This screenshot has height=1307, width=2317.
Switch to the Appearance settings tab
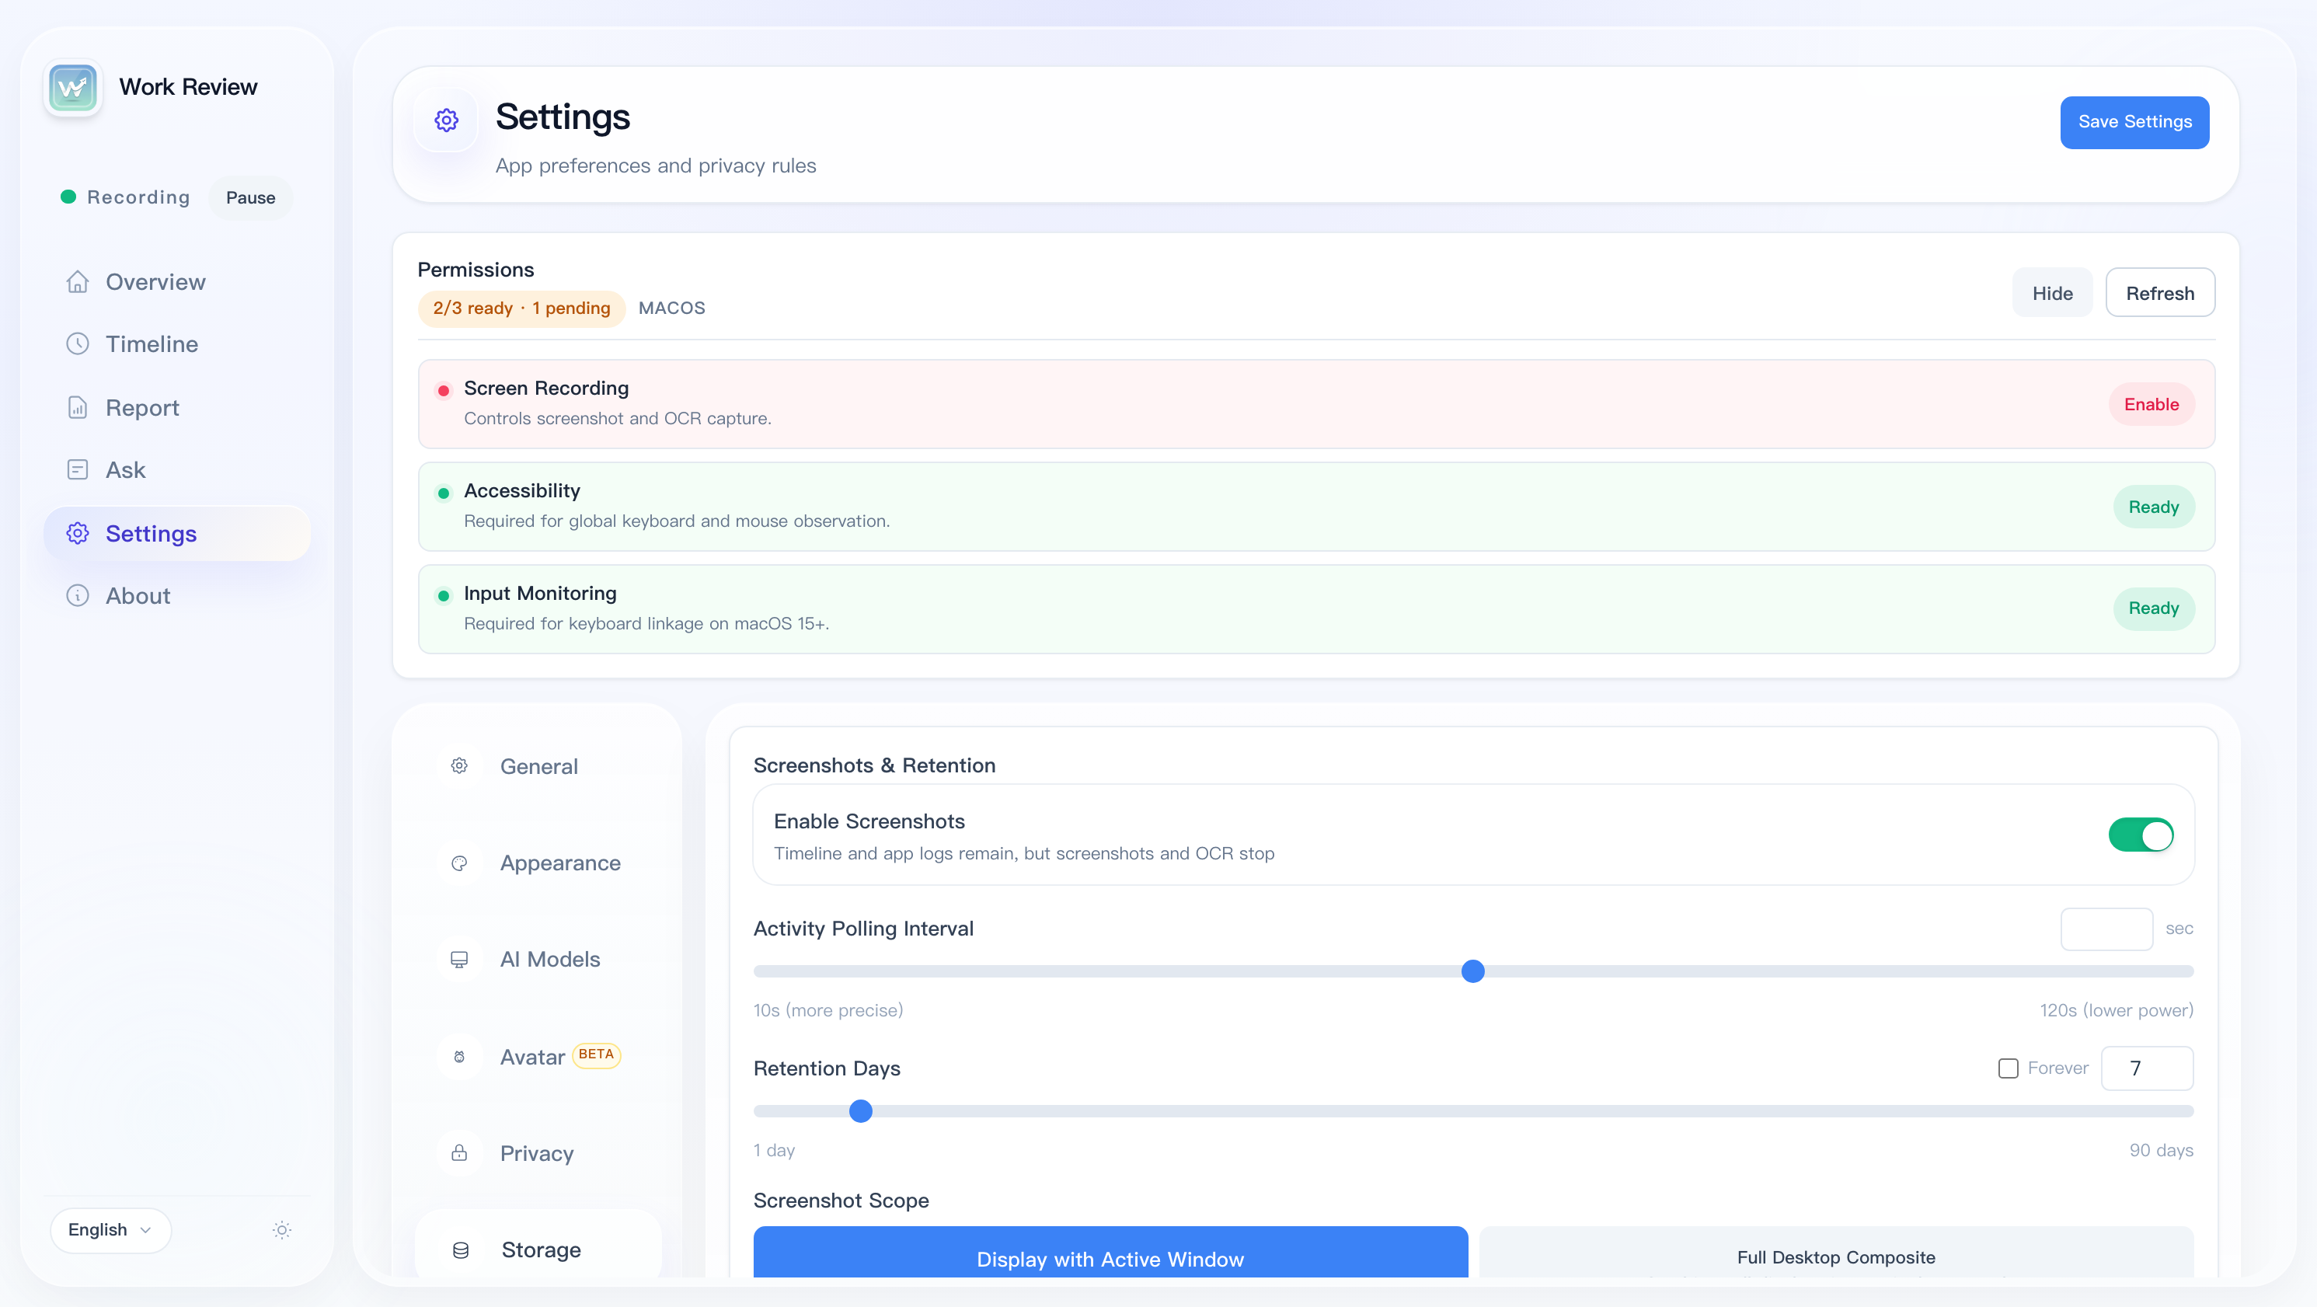[x=538, y=863]
